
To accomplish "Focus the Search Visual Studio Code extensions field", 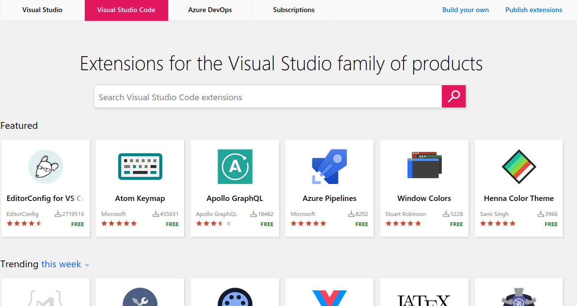I will (268, 97).
